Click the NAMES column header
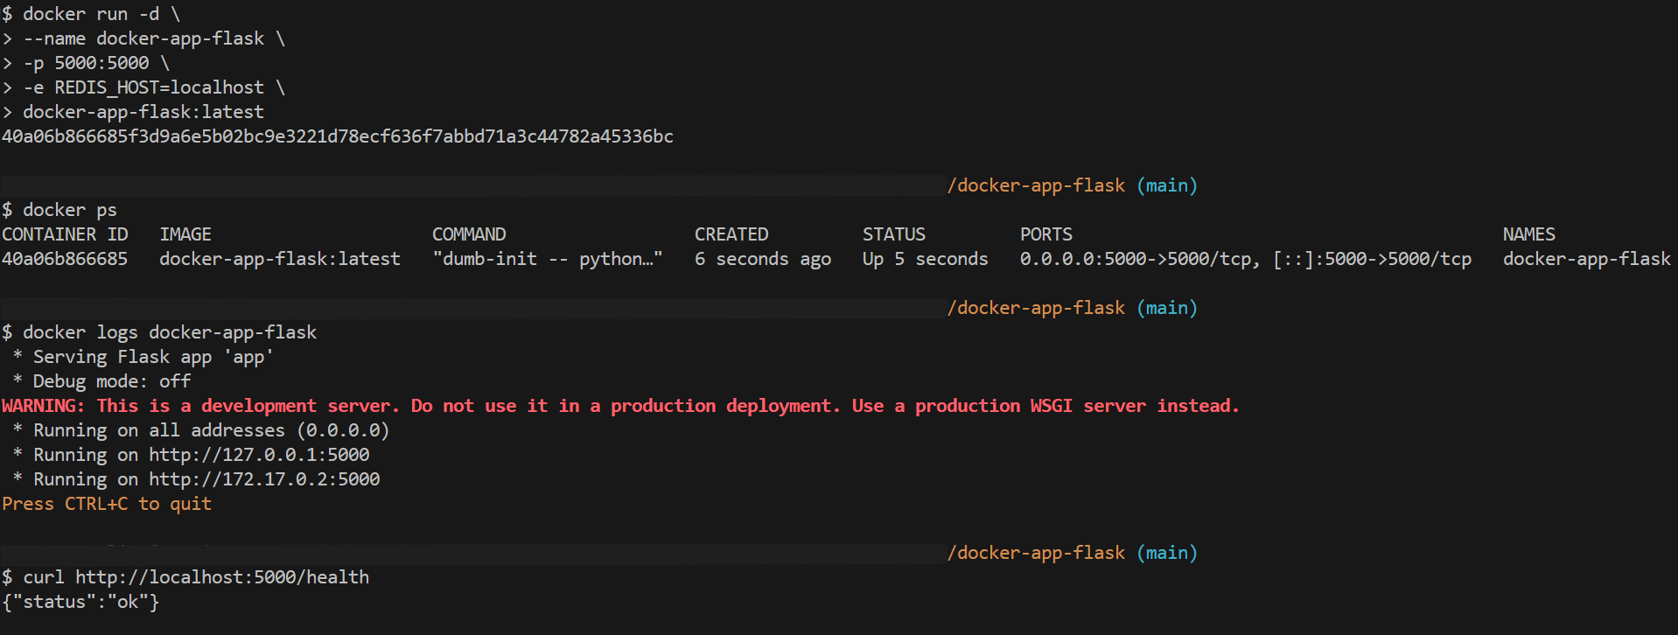 pyautogui.click(x=1529, y=234)
